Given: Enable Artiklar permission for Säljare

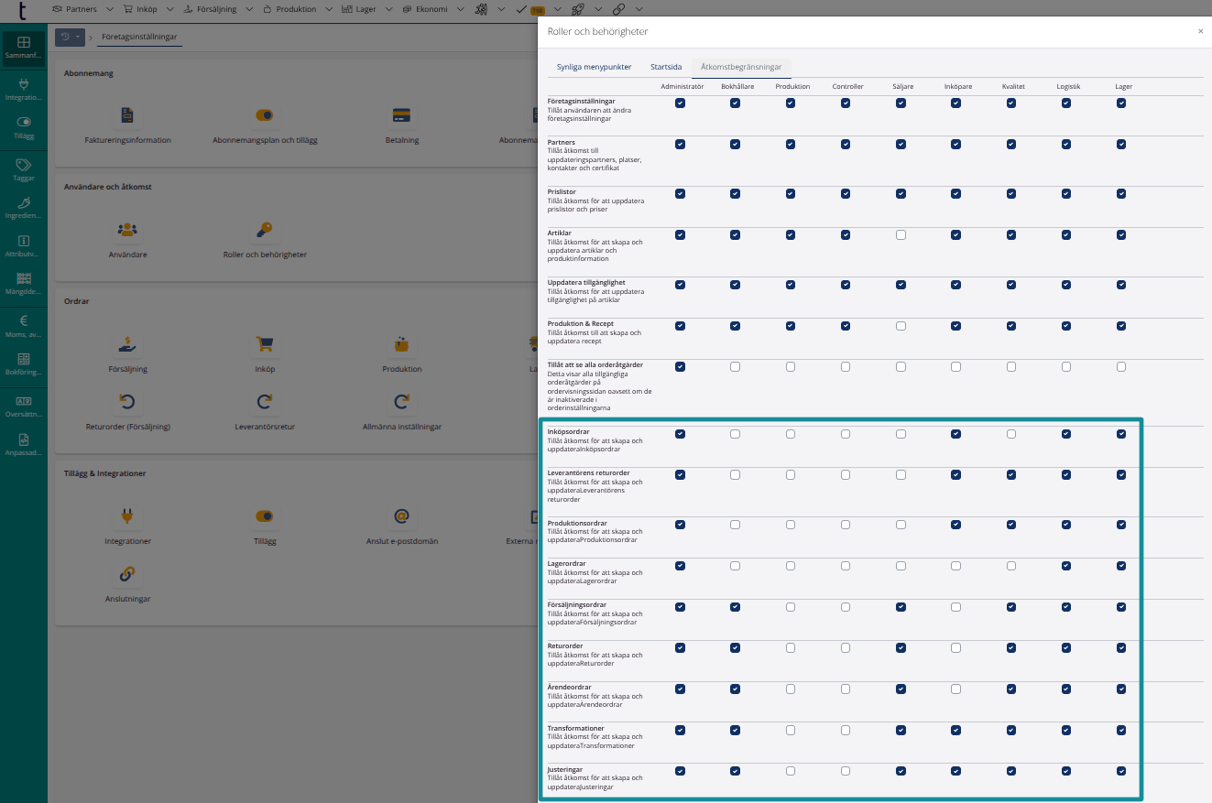Looking at the screenshot, I should click(901, 235).
